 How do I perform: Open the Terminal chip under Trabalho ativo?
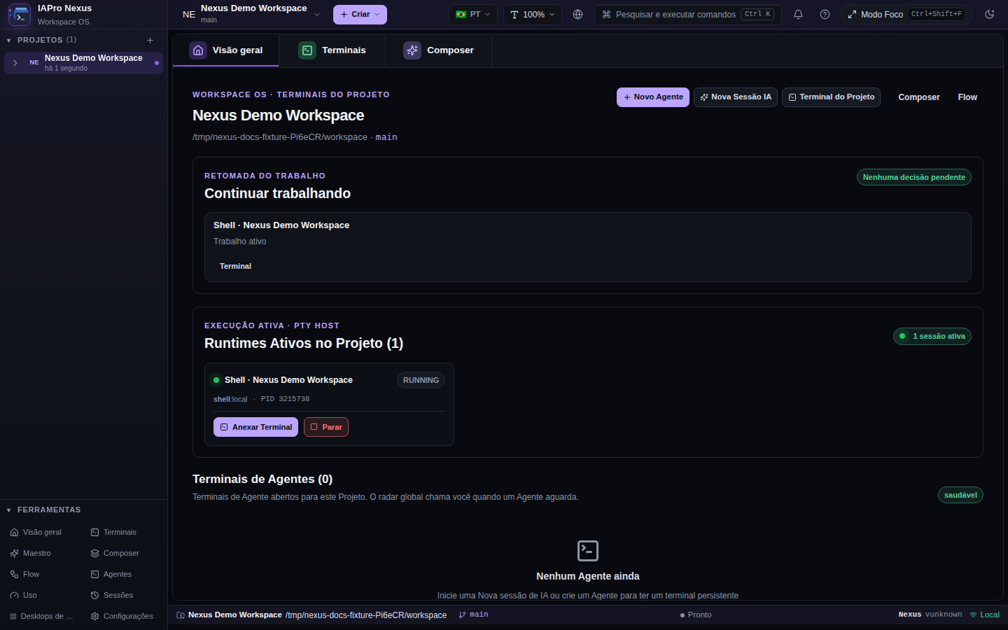(235, 266)
